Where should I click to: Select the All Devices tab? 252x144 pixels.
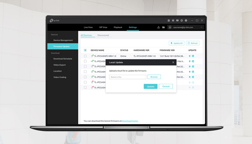click(x=86, y=35)
